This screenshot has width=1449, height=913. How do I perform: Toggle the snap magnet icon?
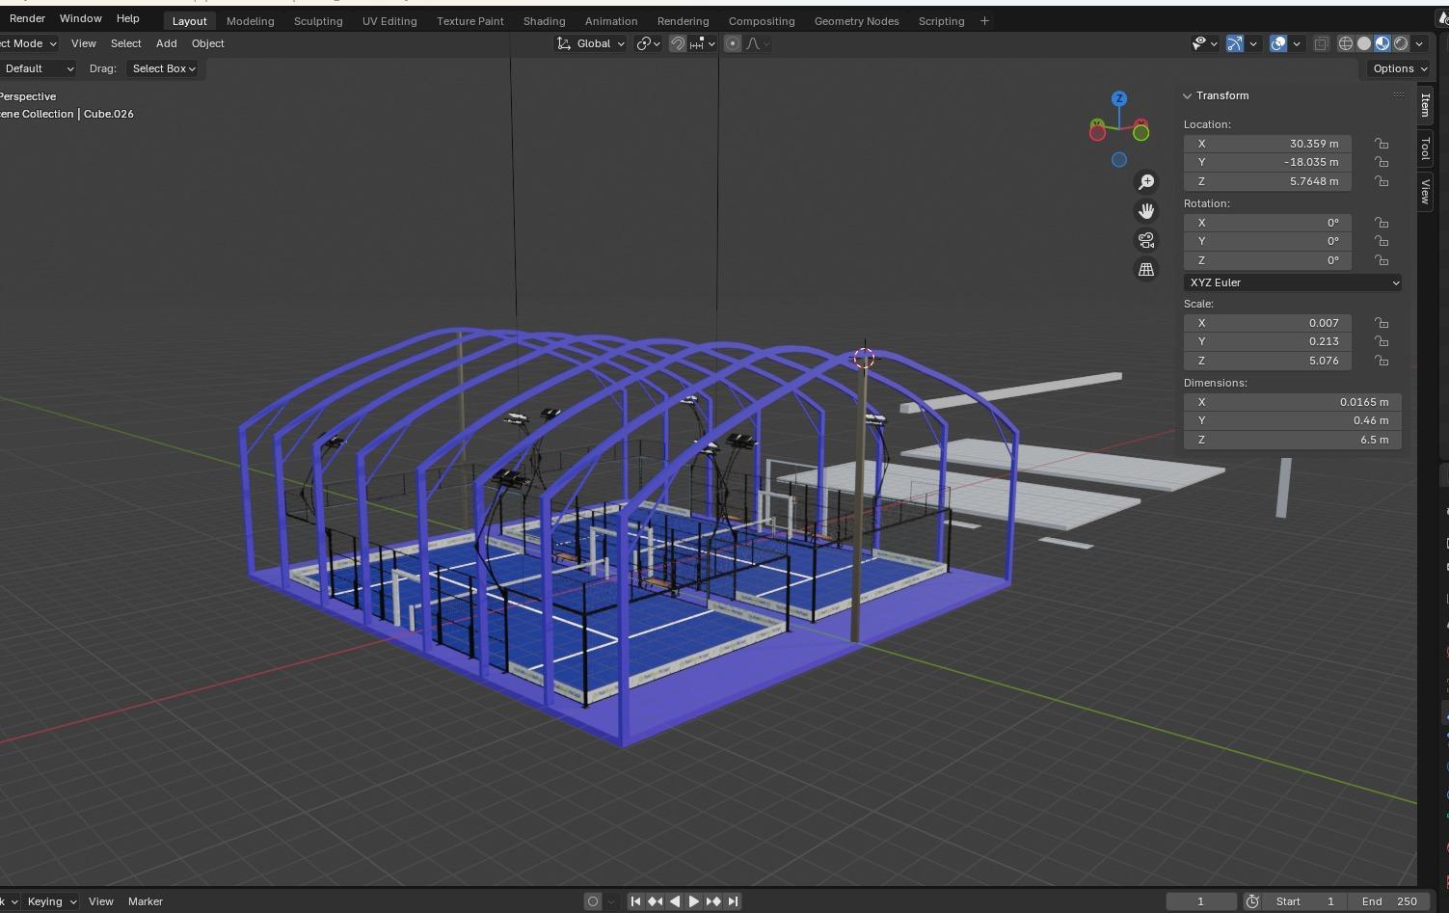tap(678, 43)
